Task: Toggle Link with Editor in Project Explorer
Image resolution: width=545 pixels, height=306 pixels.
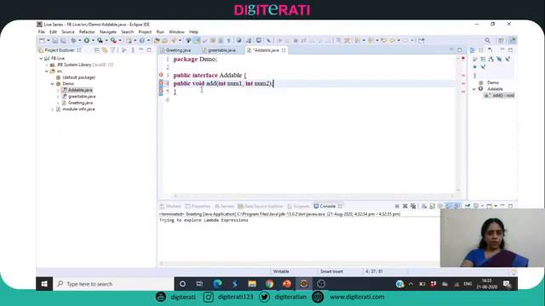Action: (105, 50)
